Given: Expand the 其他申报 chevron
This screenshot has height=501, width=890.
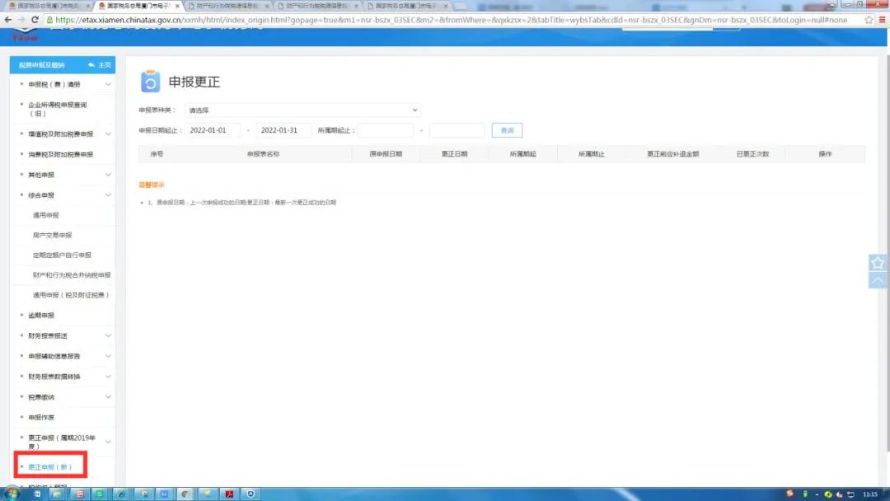Looking at the screenshot, I should 108,175.
